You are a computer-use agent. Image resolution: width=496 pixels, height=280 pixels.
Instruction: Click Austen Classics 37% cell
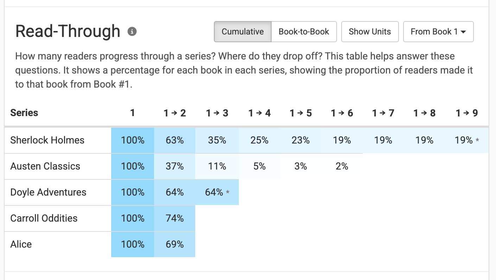click(174, 166)
